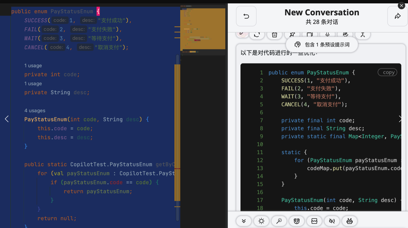Copy the code block with copy button

tap(387, 72)
